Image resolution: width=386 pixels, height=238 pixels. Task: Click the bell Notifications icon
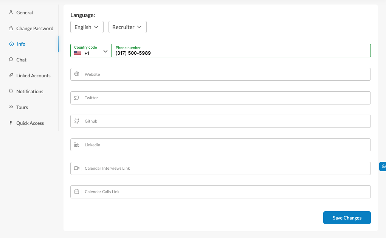pyautogui.click(x=11, y=91)
